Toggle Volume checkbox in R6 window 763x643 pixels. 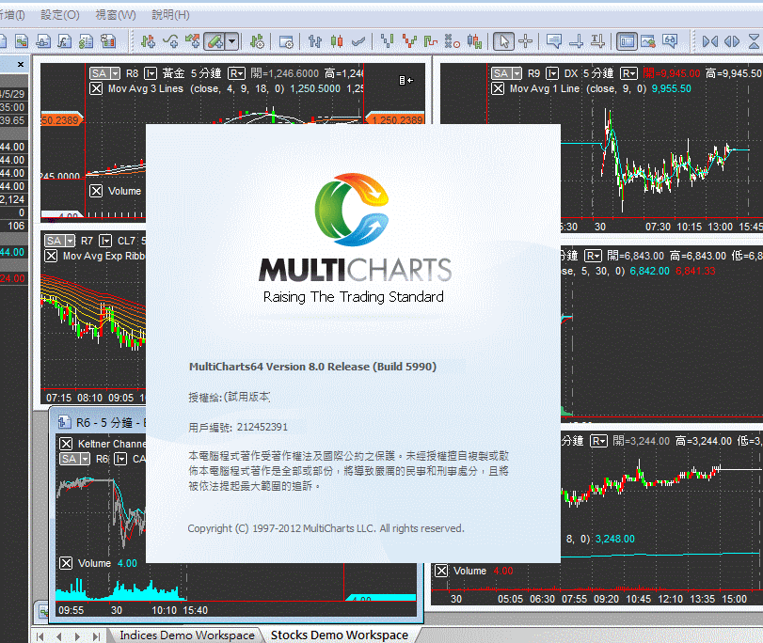click(x=66, y=563)
